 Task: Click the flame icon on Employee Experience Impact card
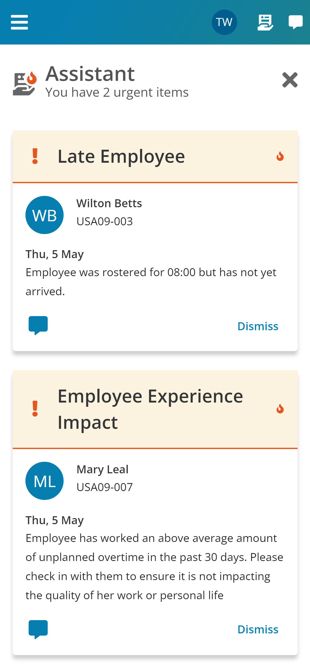(280, 409)
